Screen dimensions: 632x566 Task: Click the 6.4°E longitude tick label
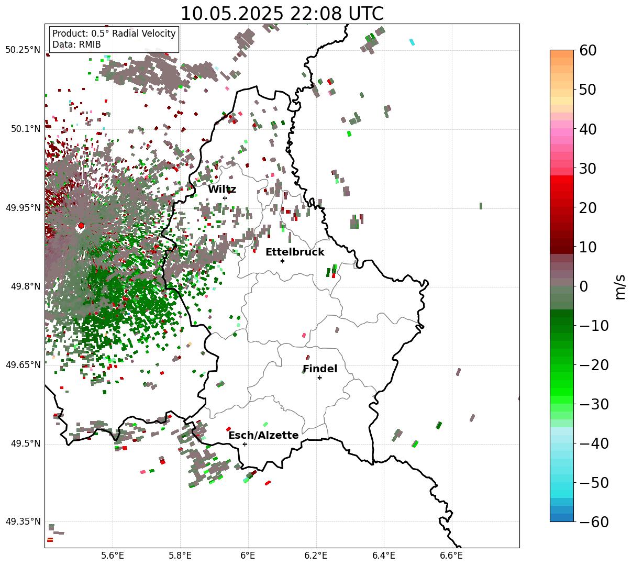384,555
